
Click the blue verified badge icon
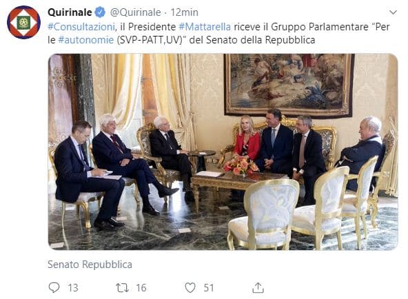(100, 12)
